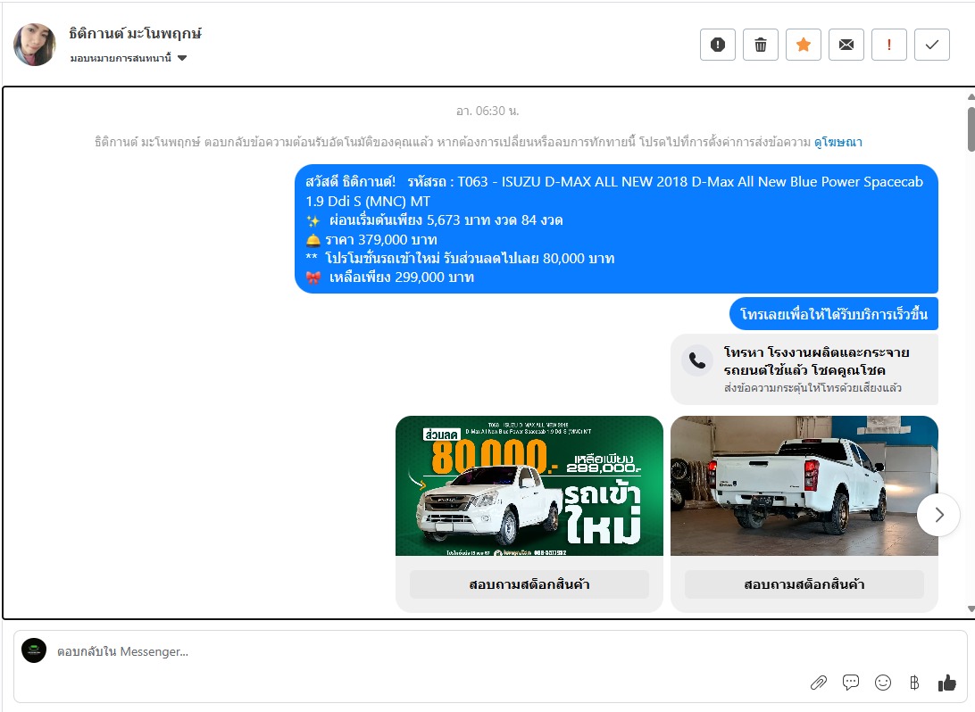The height and width of the screenshot is (712, 975).
Task: Attach a file with paperclip icon
Action: [x=818, y=683]
